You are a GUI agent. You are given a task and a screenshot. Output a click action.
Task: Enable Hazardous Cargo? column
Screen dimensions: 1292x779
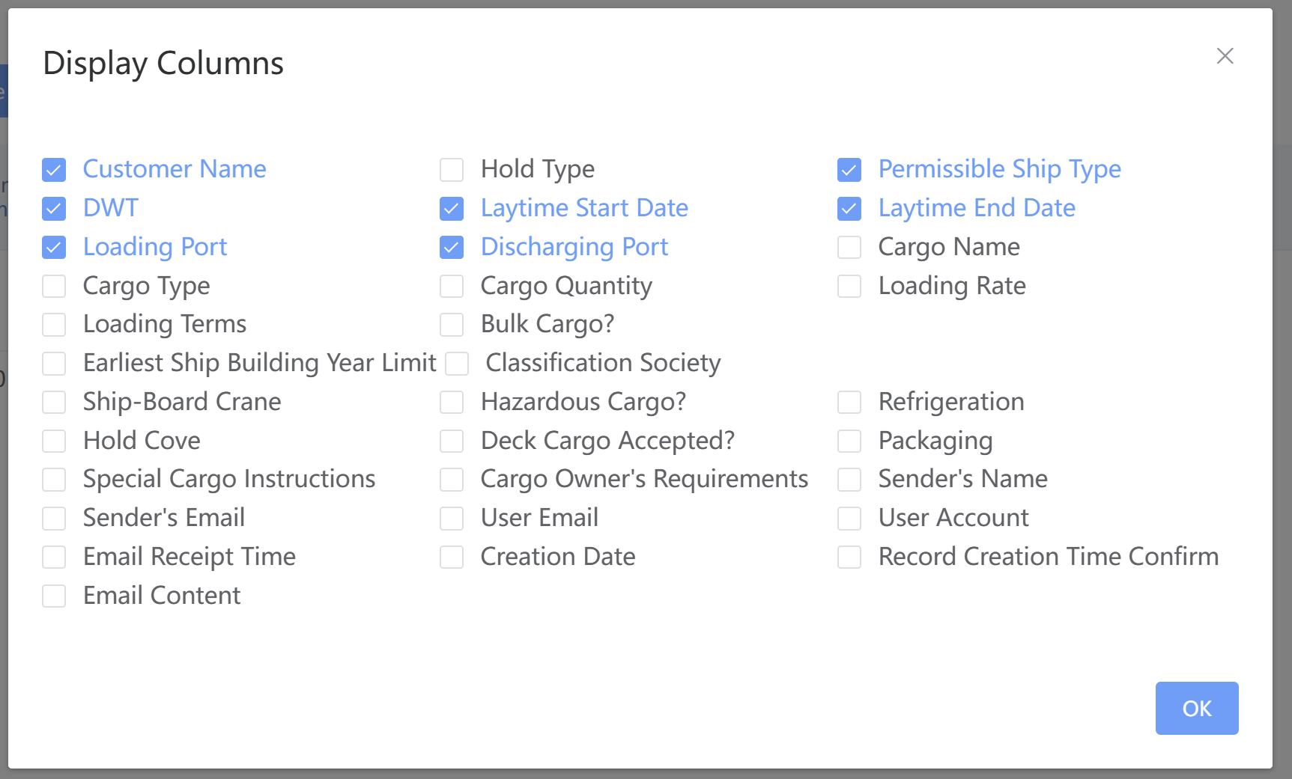tap(452, 403)
